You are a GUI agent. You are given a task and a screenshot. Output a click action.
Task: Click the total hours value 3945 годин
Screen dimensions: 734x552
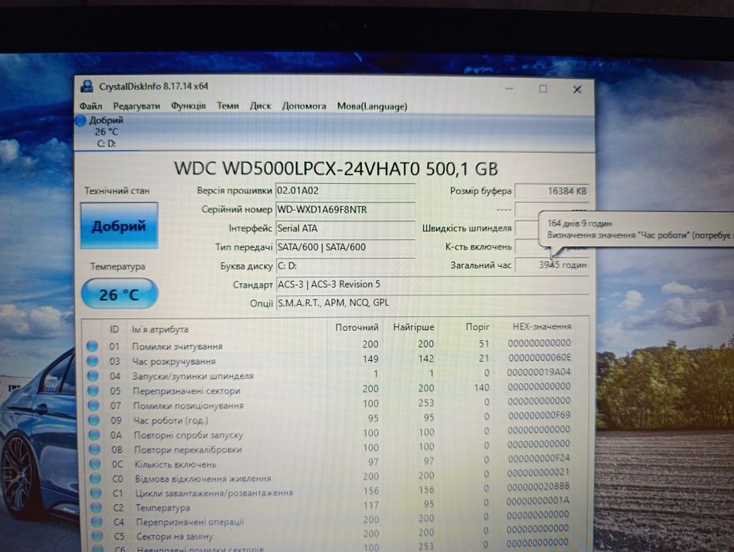(x=551, y=265)
